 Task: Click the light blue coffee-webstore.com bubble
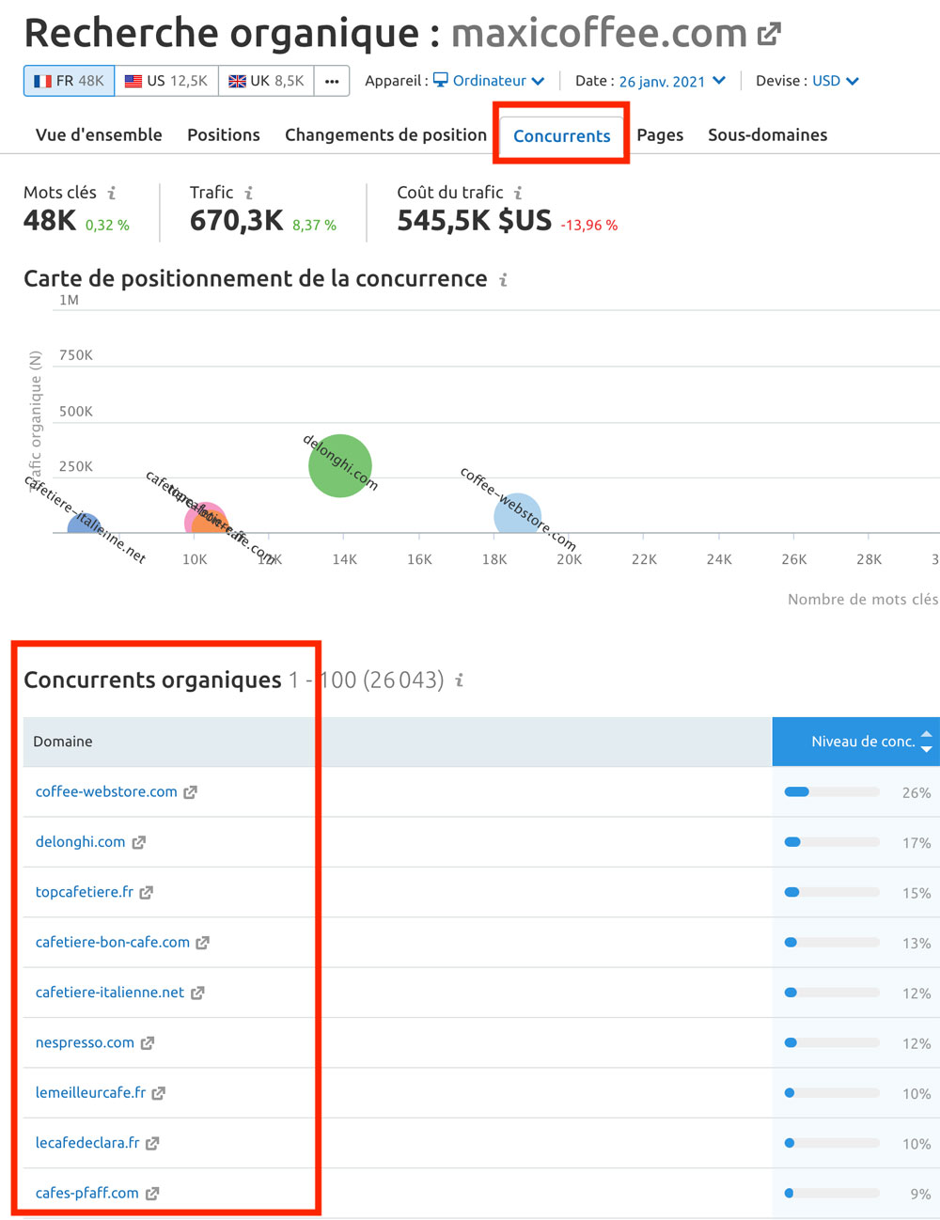517,514
